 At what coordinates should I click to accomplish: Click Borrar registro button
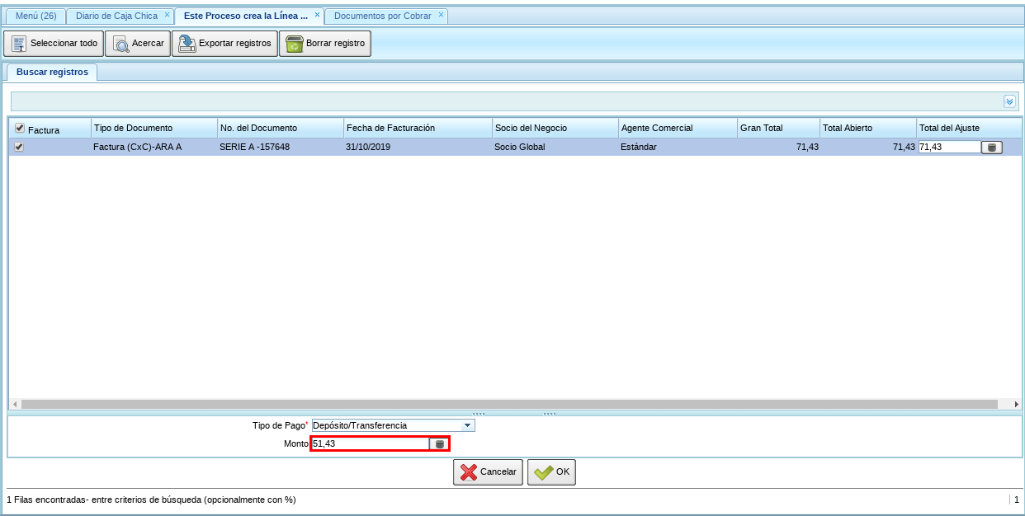[x=325, y=44]
